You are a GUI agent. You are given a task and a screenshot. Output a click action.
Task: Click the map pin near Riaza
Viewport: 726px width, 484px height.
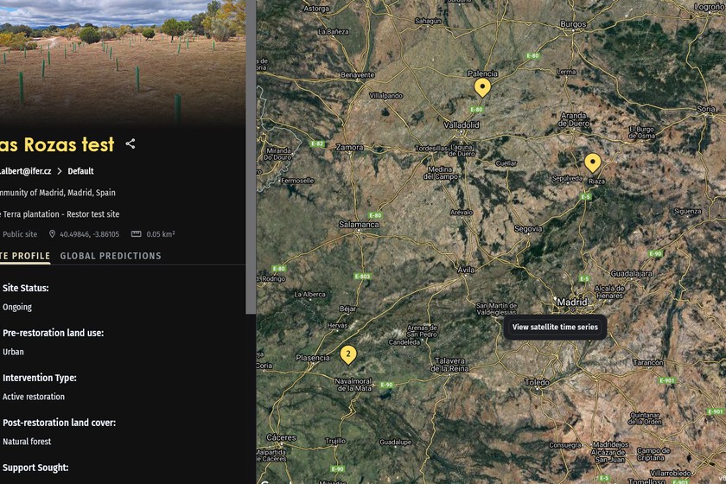coord(592,163)
